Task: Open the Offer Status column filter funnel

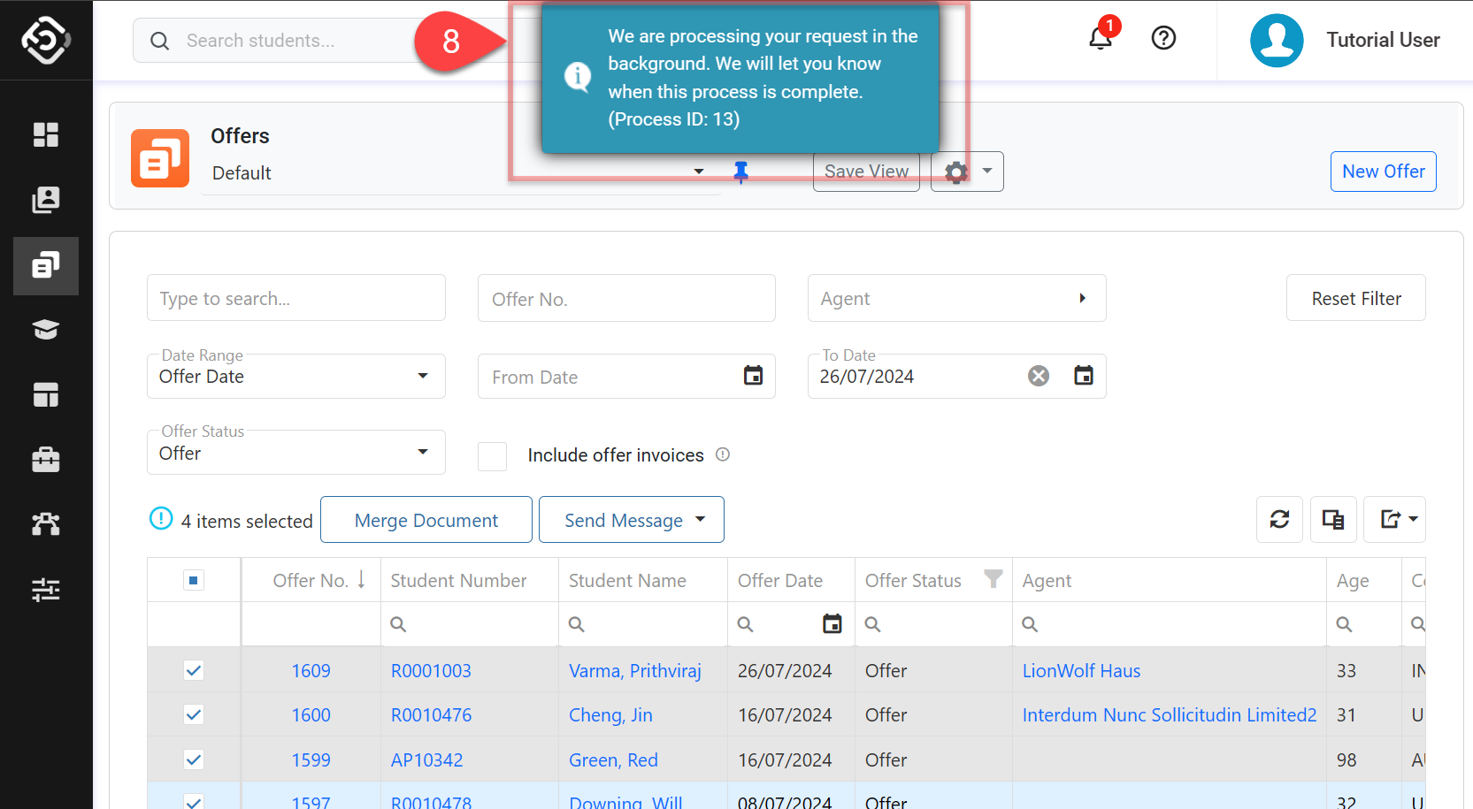Action: pyautogui.click(x=994, y=579)
